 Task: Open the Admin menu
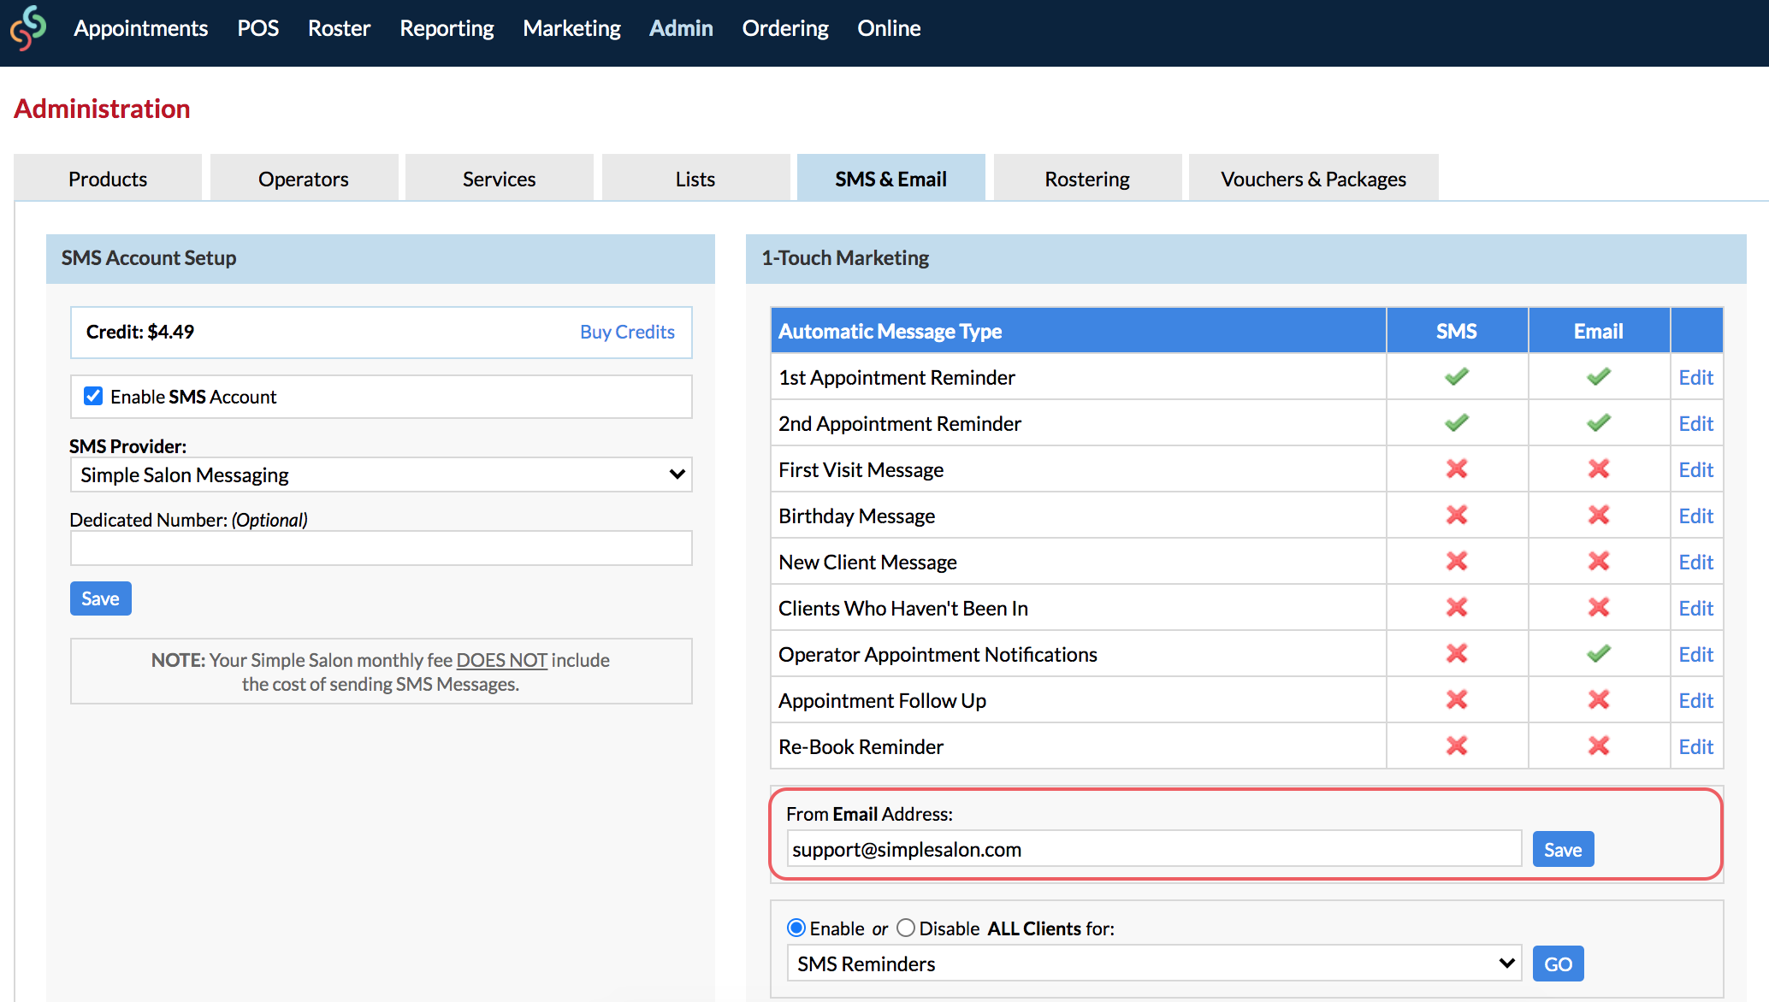point(681,28)
